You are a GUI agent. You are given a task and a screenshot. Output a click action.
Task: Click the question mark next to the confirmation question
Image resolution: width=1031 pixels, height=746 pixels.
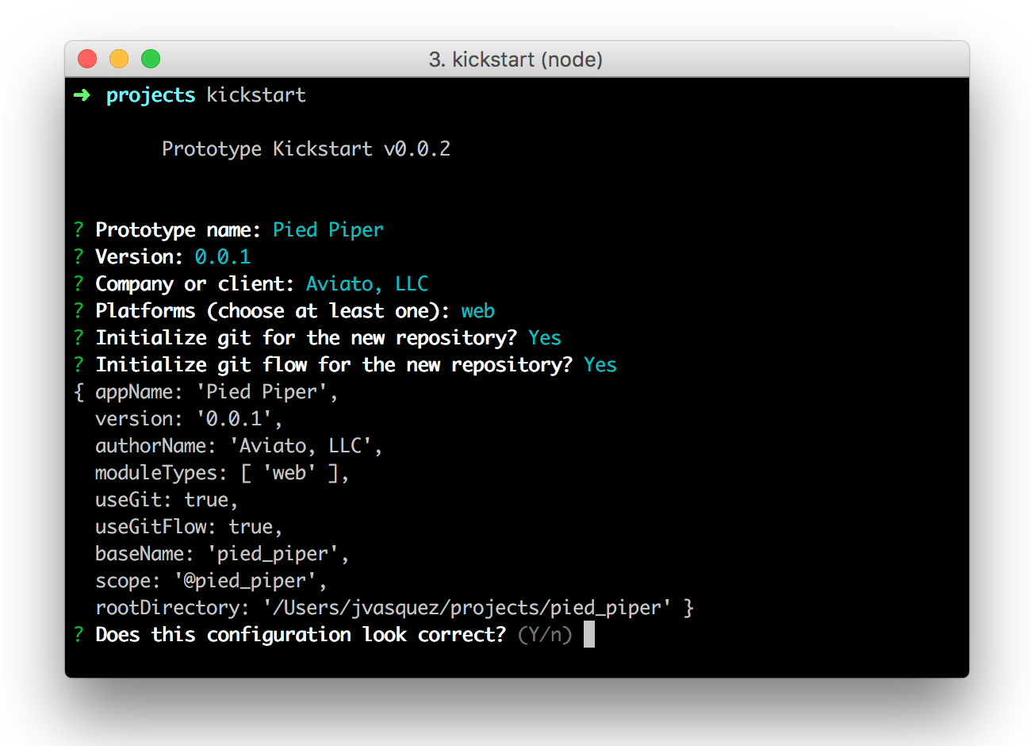(x=77, y=634)
